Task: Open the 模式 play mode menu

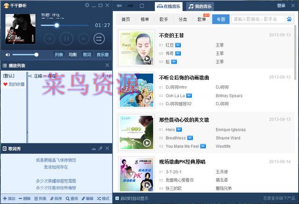Action: pyautogui.click(x=103, y=198)
